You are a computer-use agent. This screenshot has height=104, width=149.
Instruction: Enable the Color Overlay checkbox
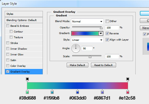8,66
